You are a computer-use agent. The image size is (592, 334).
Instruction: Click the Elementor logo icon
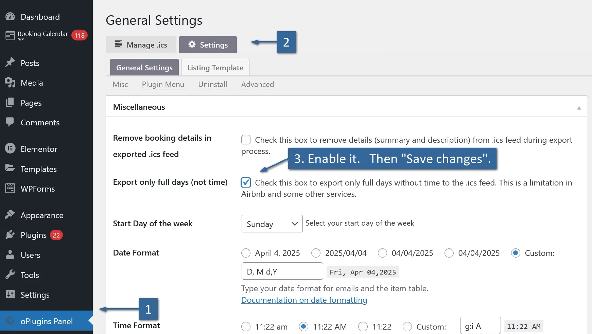tap(10, 148)
